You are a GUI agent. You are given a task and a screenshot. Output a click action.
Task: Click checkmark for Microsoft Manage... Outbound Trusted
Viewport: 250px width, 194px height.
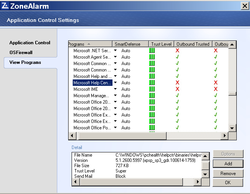(x=177, y=95)
